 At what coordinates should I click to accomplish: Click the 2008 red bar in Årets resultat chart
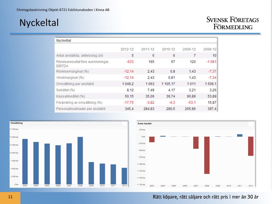[207, 155]
